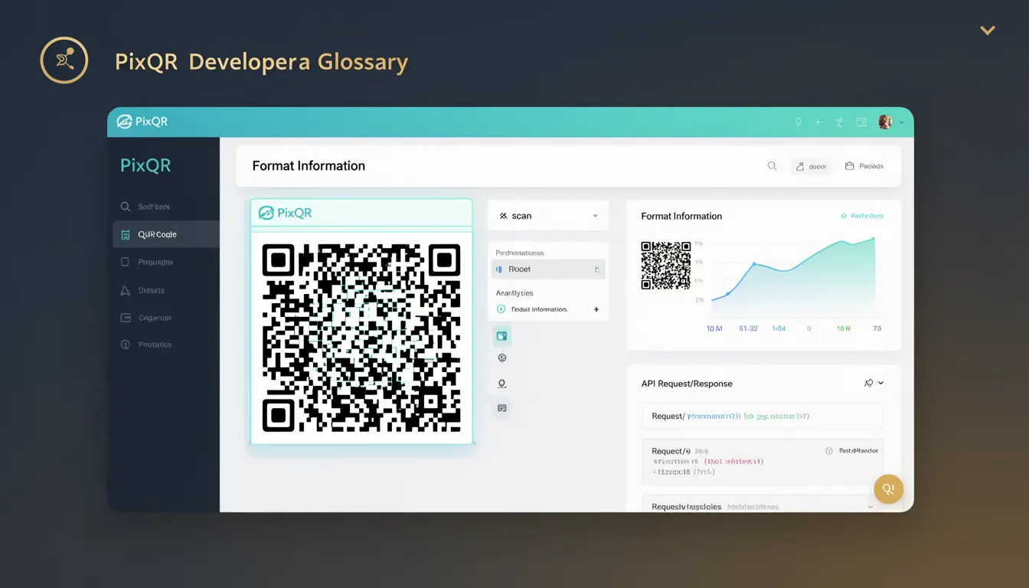The image size is (1029, 588).
Task: Click the magnifier icon in the dark sidebar
Action: pos(126,207)
